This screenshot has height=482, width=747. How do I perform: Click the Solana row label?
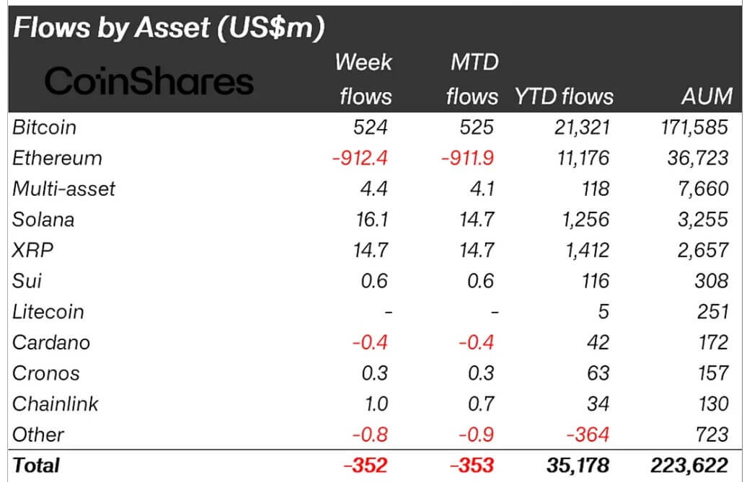pyautogui.click(x=44, y=219)
